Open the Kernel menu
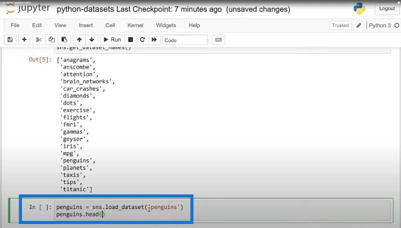This screenshot has width=401, height=228. click(135, 25)
